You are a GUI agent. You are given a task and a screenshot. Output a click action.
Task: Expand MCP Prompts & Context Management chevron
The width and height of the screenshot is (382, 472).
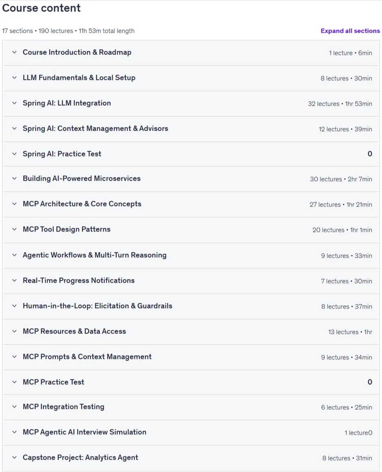point(14,357)
